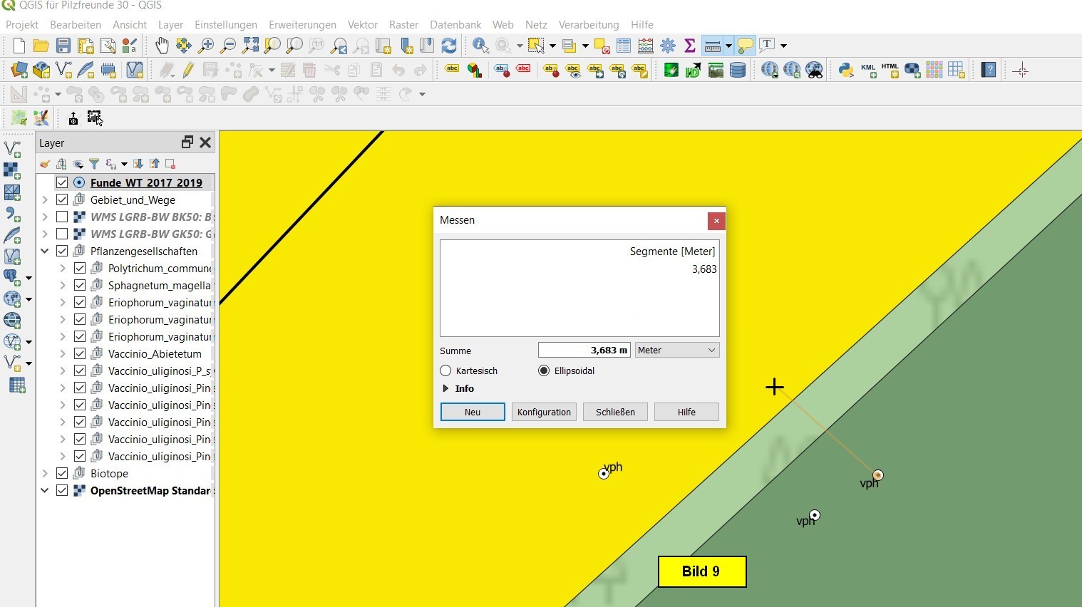Open statistical summary sigma icon
This screenshot has width=1082, height=607.
click(689, 46)
